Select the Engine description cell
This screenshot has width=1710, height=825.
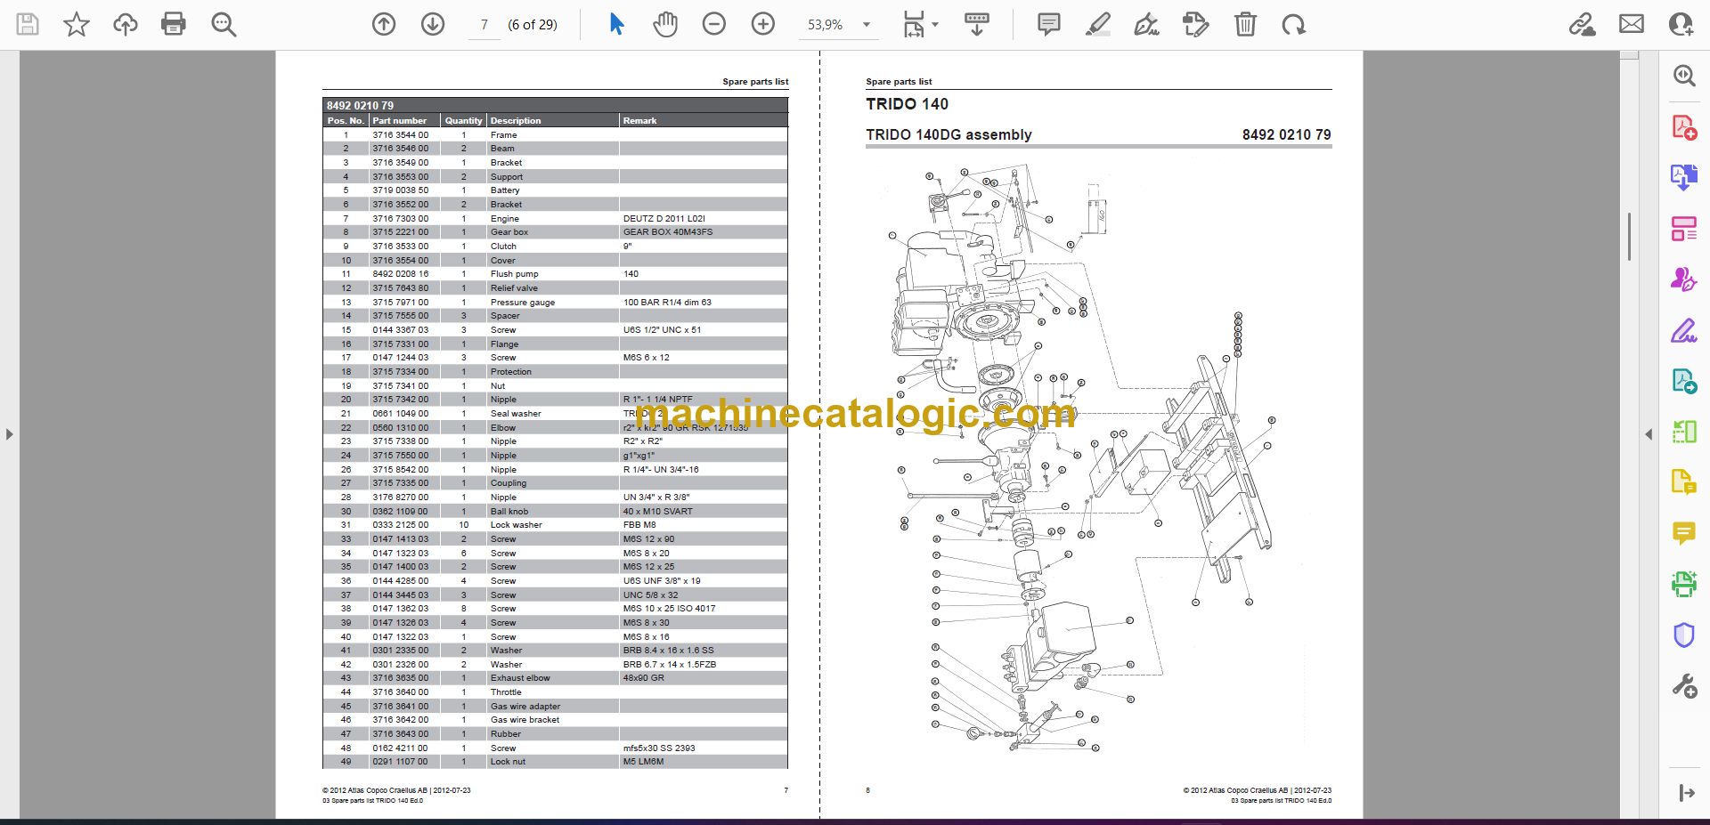[x=505, y=219]
